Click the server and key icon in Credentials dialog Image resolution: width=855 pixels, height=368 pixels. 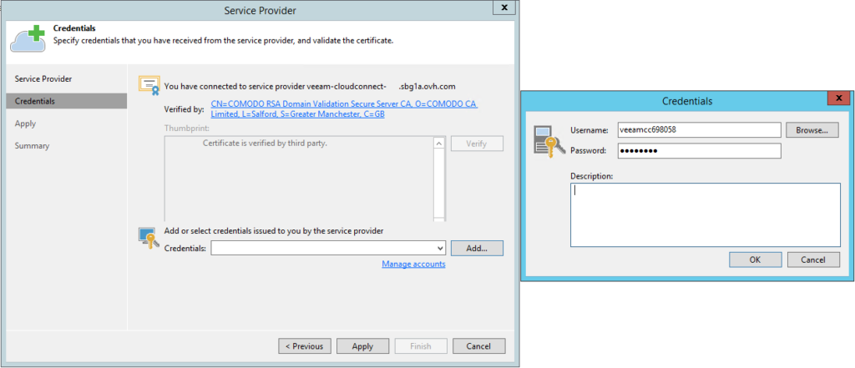click(549, 142)
